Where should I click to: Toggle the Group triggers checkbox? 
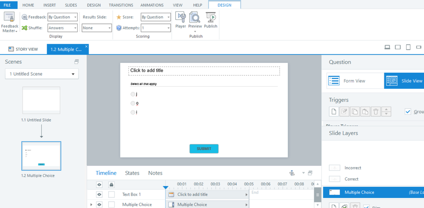408,111
